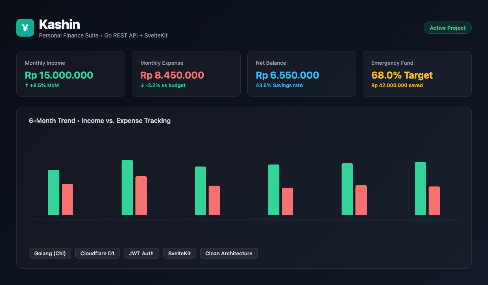Screen dimensions: 488x285
Task: Click the Rp 6.550.000 balance value
Action: tap(288, 75)
